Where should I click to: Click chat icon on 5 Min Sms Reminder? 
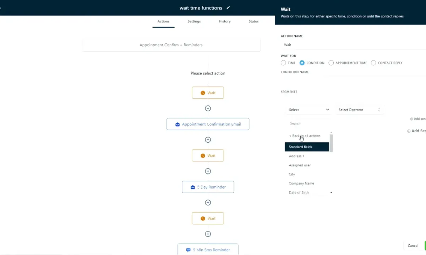tap(189, 250)
